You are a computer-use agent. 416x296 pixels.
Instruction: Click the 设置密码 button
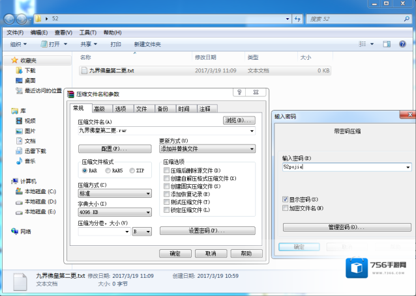206,231
